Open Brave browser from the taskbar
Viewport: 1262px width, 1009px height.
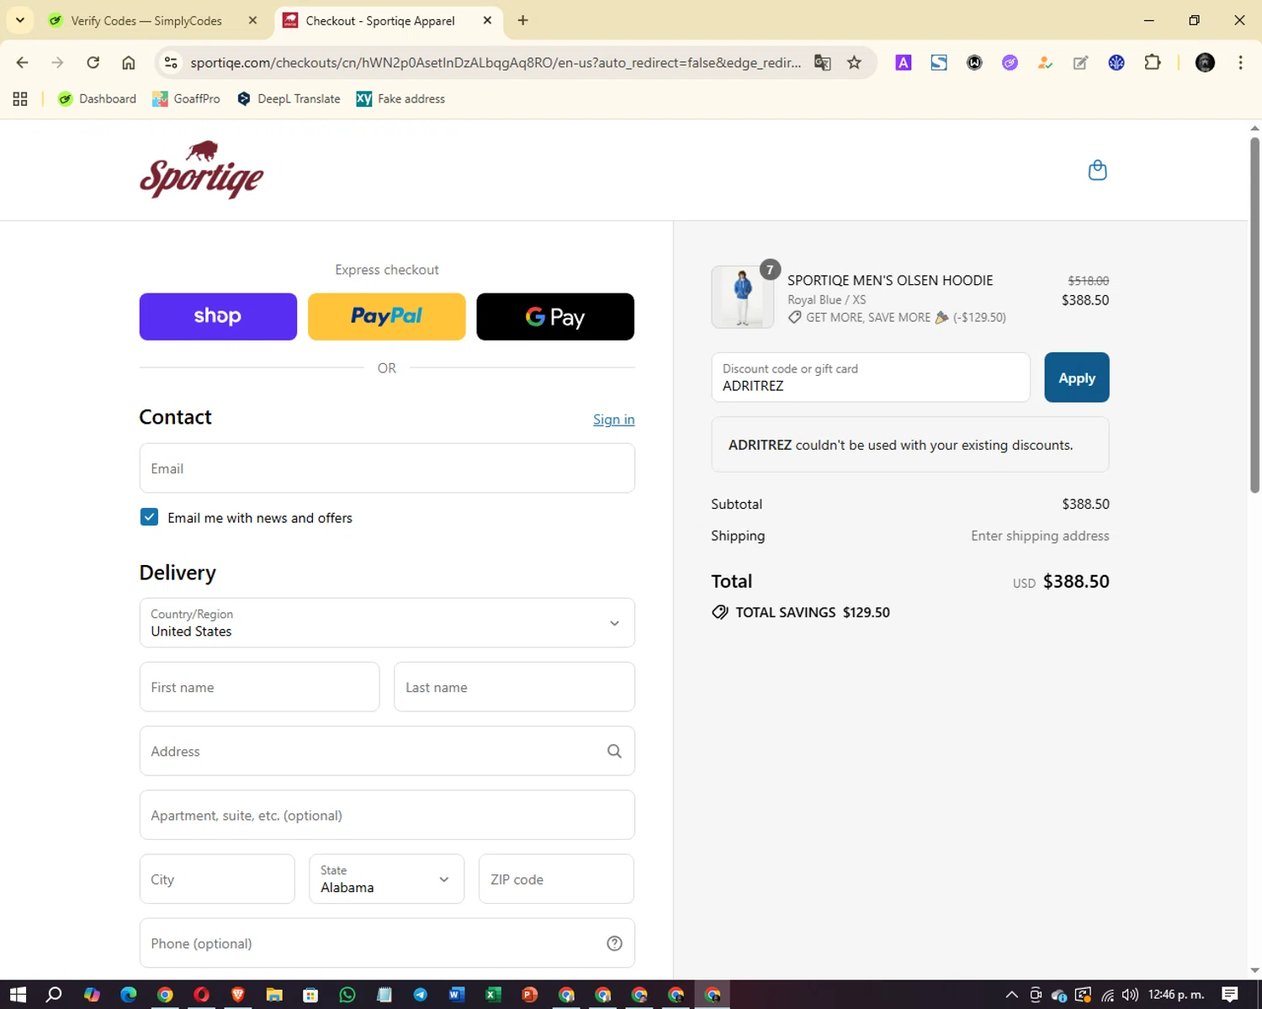tap(238, 995)
